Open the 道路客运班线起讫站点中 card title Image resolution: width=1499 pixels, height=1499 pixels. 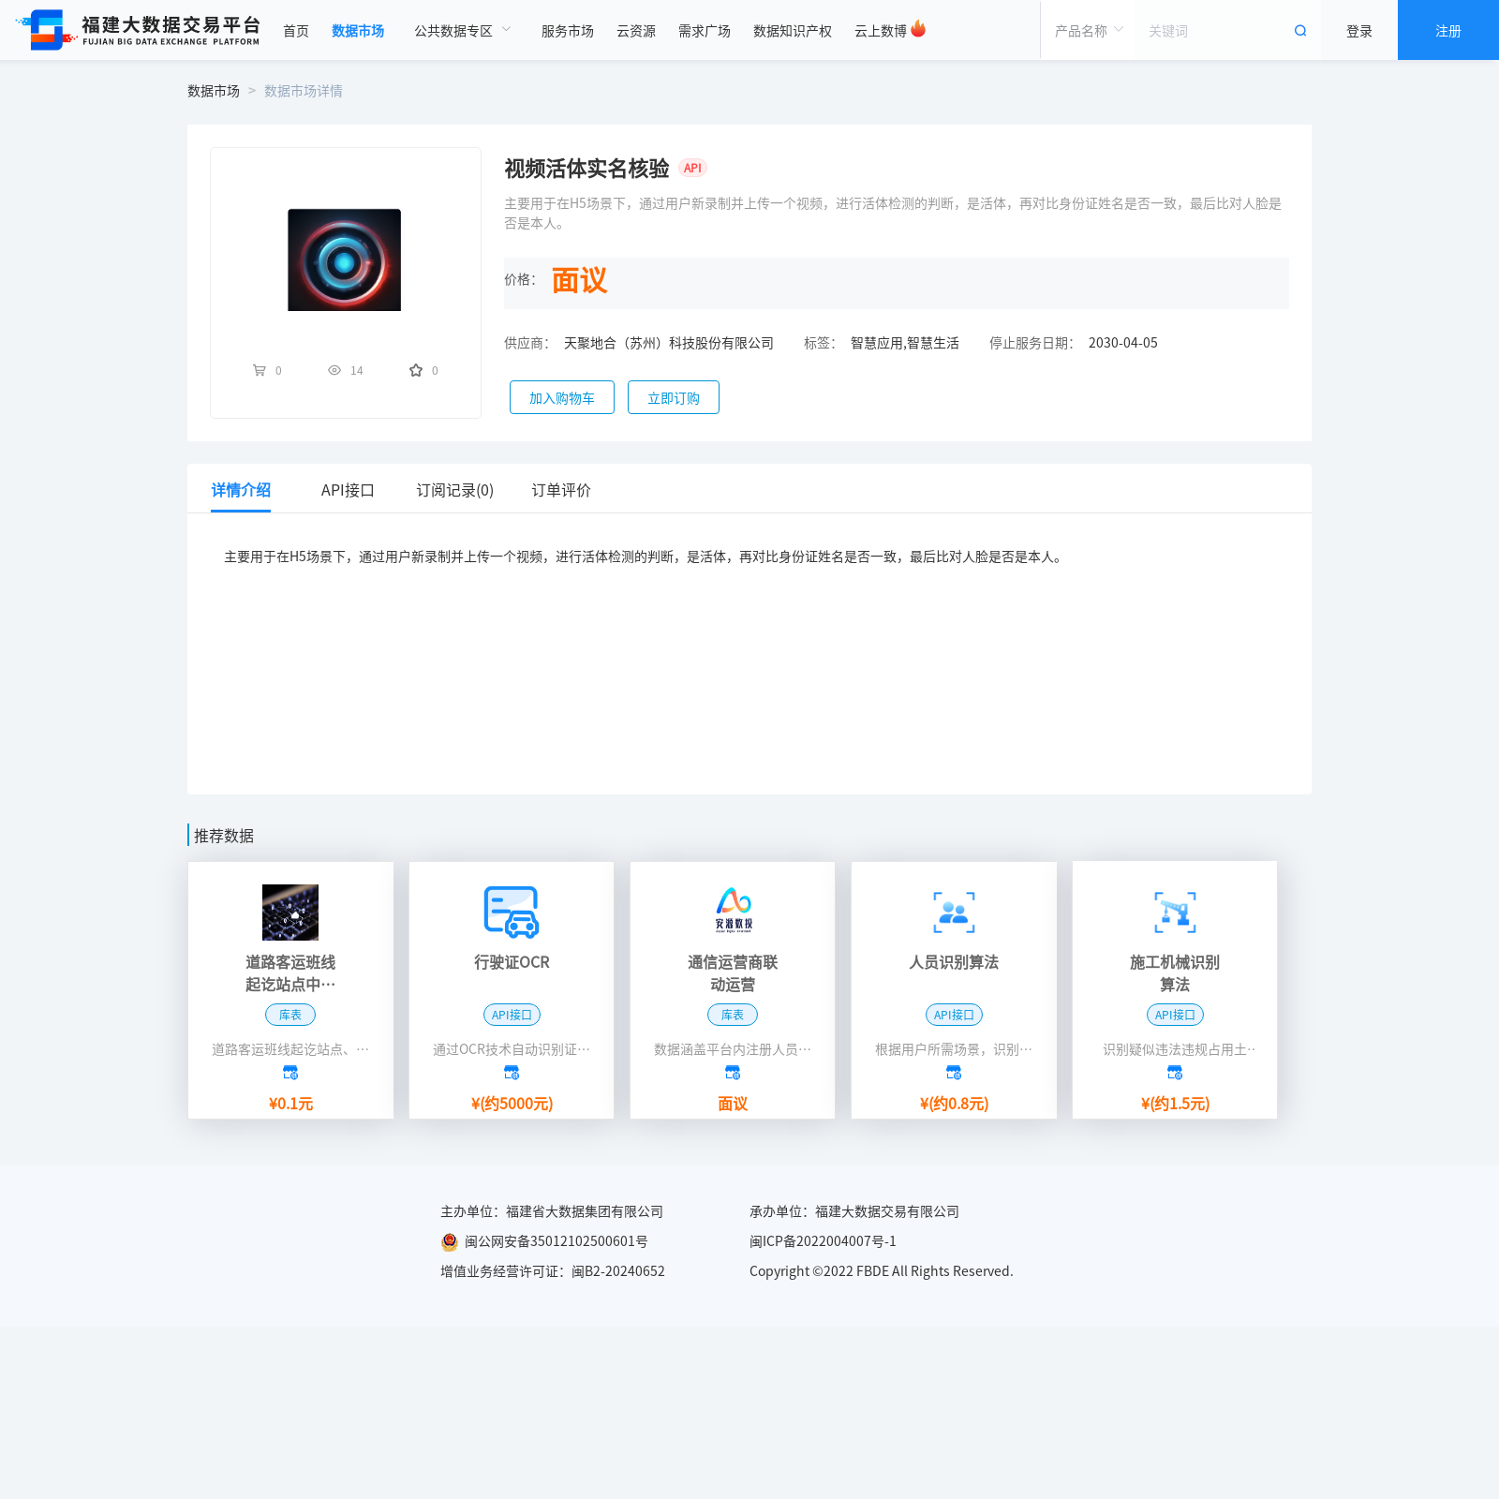pos(290,973)
